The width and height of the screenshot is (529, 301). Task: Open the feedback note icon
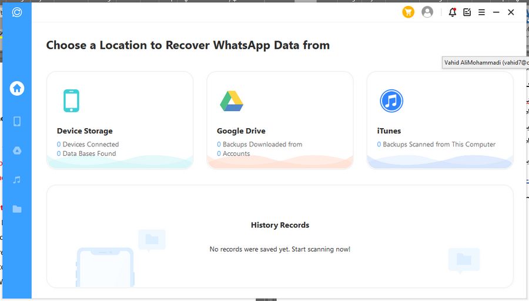point(467,12)
